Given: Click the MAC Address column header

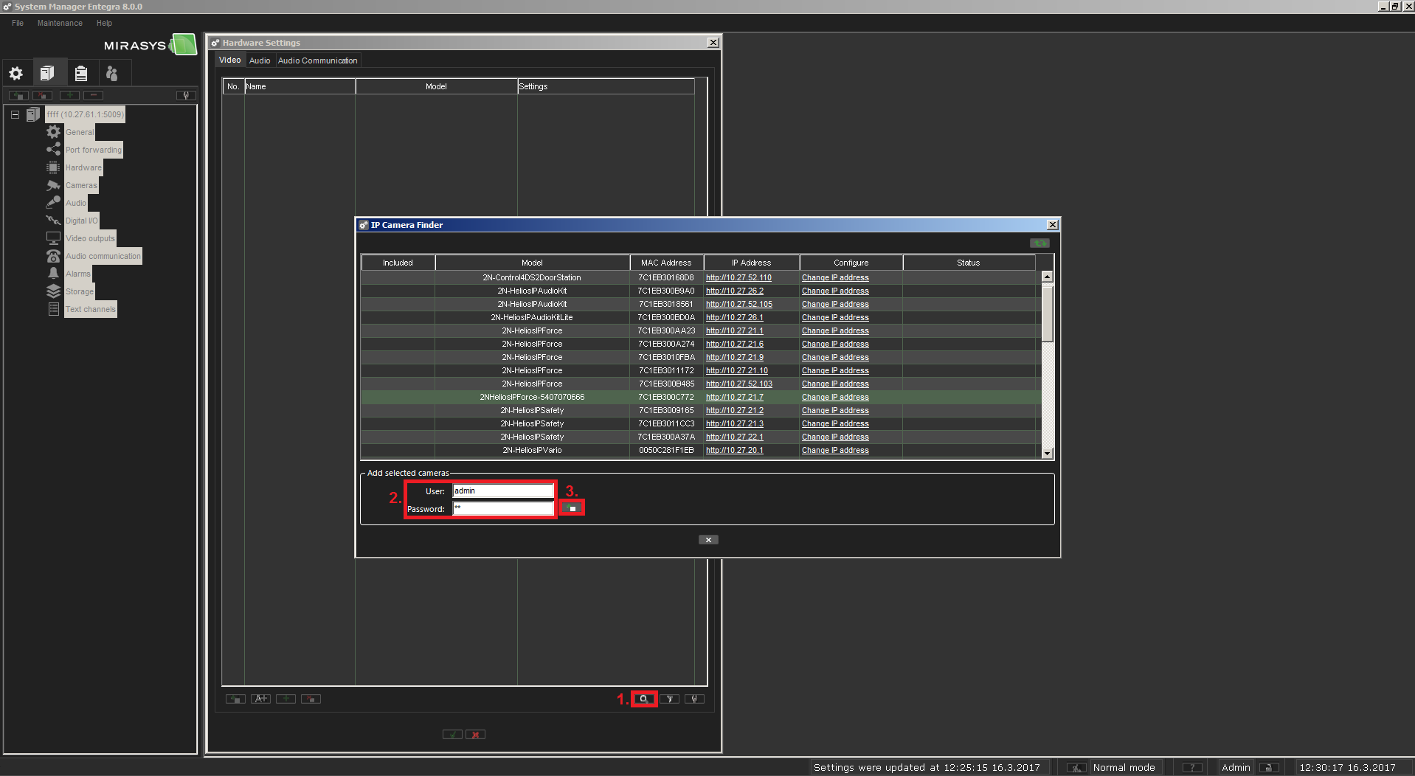Looking at the screenshot, I should (666, 263).
